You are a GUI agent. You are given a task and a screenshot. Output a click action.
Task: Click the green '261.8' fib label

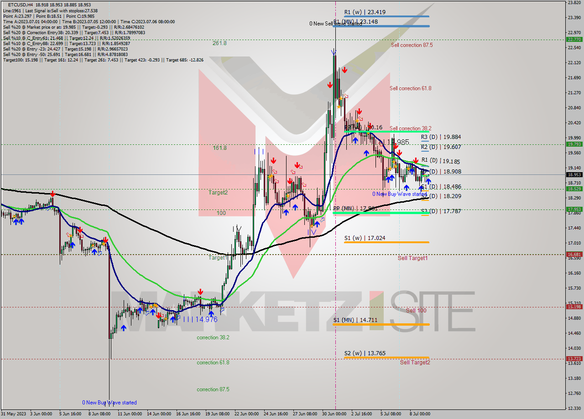coord(219,43)
